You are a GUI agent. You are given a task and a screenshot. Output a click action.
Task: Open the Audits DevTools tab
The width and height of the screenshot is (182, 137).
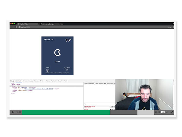point(66,81)
